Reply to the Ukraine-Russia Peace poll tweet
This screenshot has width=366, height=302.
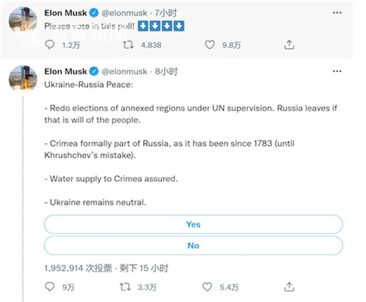(50, 287)
